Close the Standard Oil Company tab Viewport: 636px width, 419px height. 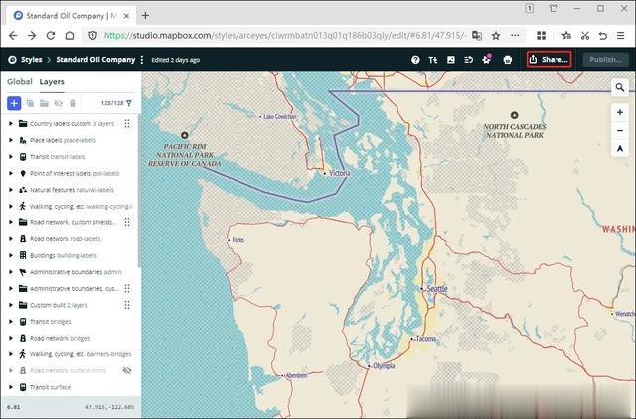click(x=126, y=16)
